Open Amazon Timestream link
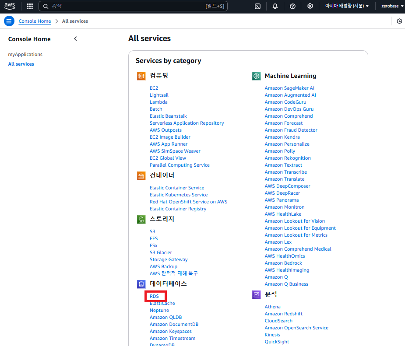 pos(173,338)
